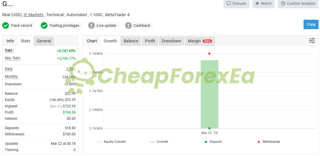Open the chart settings sliders icon
320x156 pixels.
point(312,41)
